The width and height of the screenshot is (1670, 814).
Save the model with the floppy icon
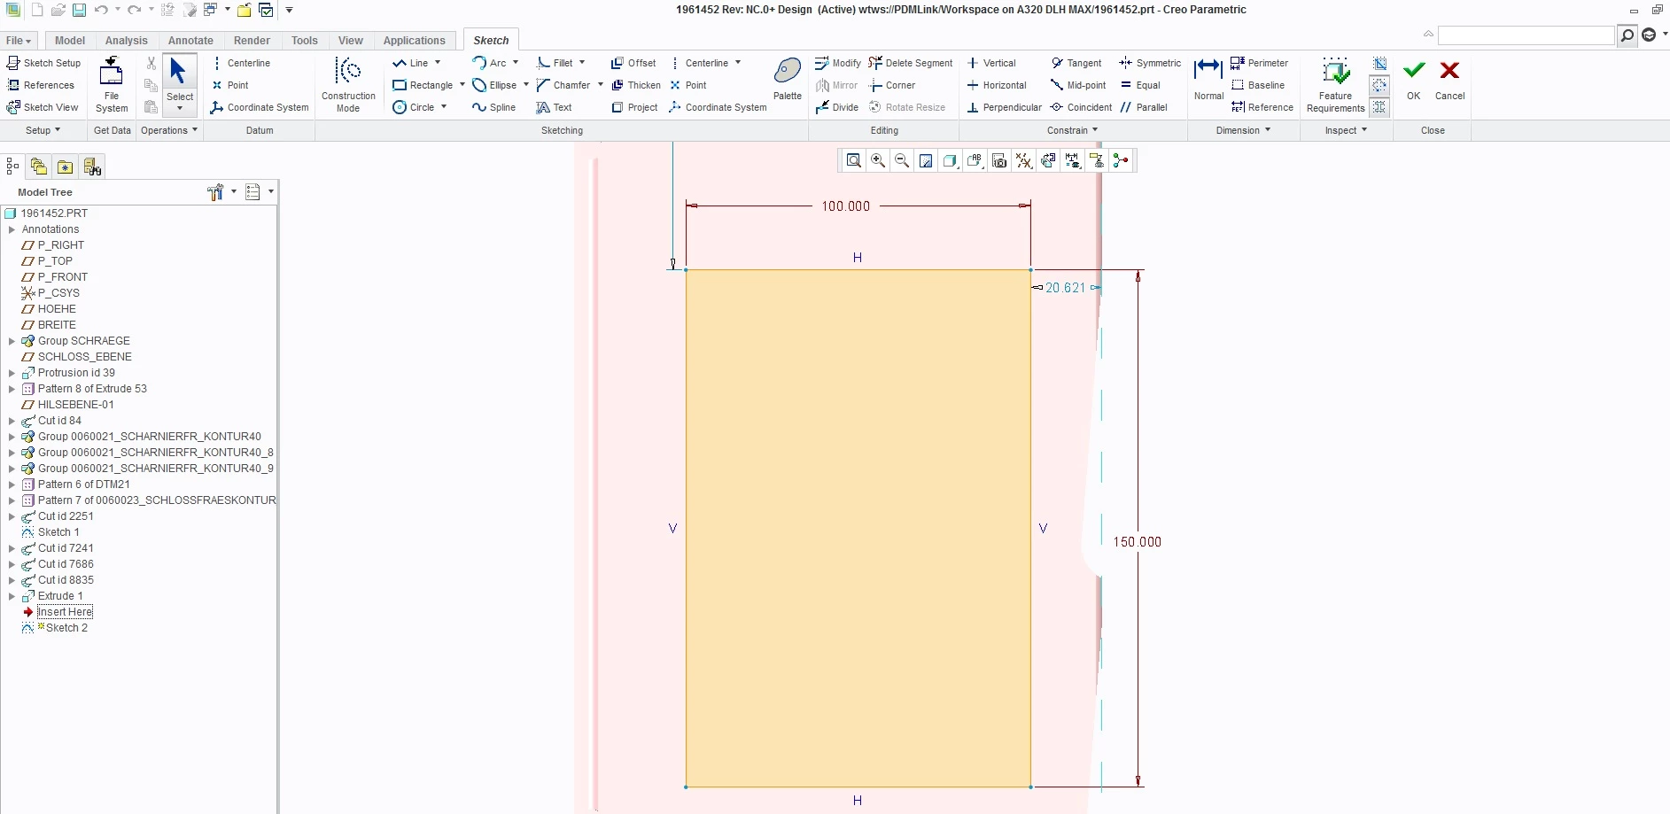79,10
